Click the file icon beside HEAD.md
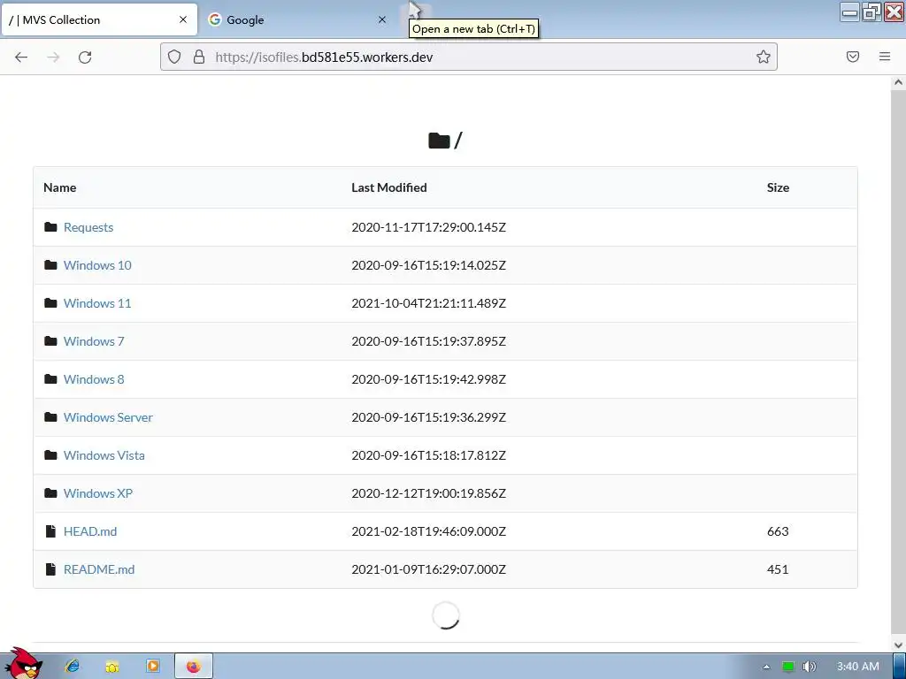Screen dimensions: 906x679 coord(50,531)
